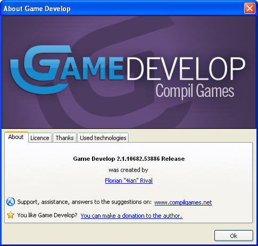The image size is (258, 246).
Task: Open the Thanks tab
Action: [64, 138]
